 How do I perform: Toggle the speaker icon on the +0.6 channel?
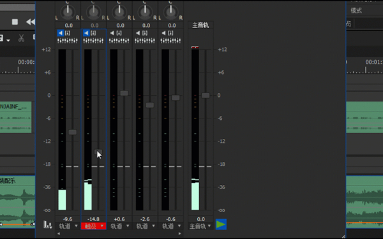pos(112,33)
